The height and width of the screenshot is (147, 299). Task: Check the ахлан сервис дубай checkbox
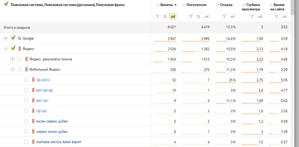click(x=26, y=121)
